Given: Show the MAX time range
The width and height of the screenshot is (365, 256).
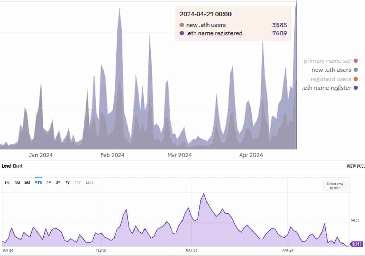Looking at the screenshot, I should coord(90,183).
